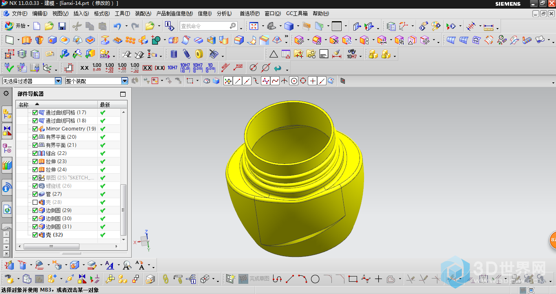Image resolution: width=556 pixels, height=294 pixels.
Task: Enable the suppressed 壳 (28) checkbox
Action: pos(35,202)
